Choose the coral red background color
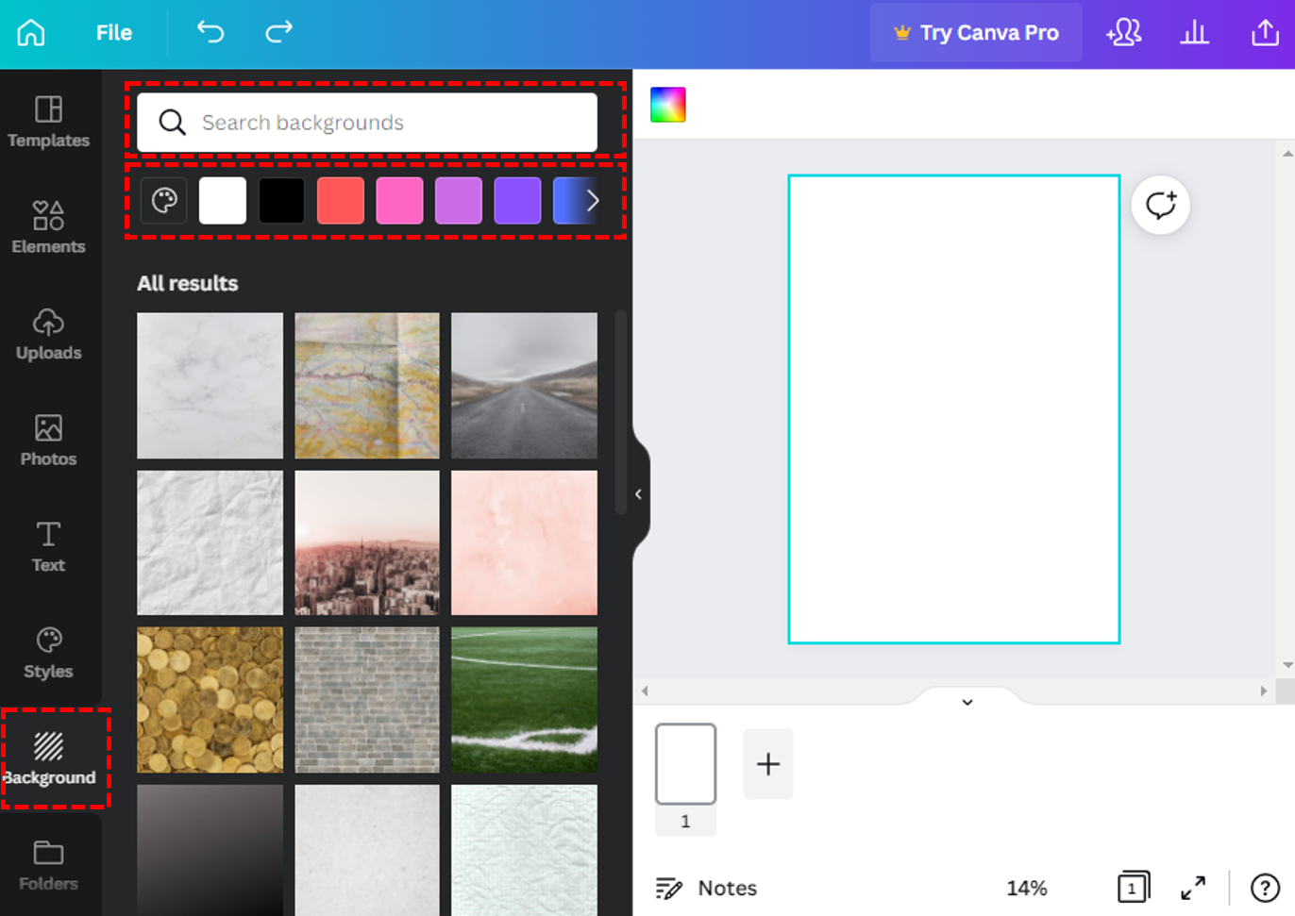Screen dimensions: 1295x916 coord(341,201)
